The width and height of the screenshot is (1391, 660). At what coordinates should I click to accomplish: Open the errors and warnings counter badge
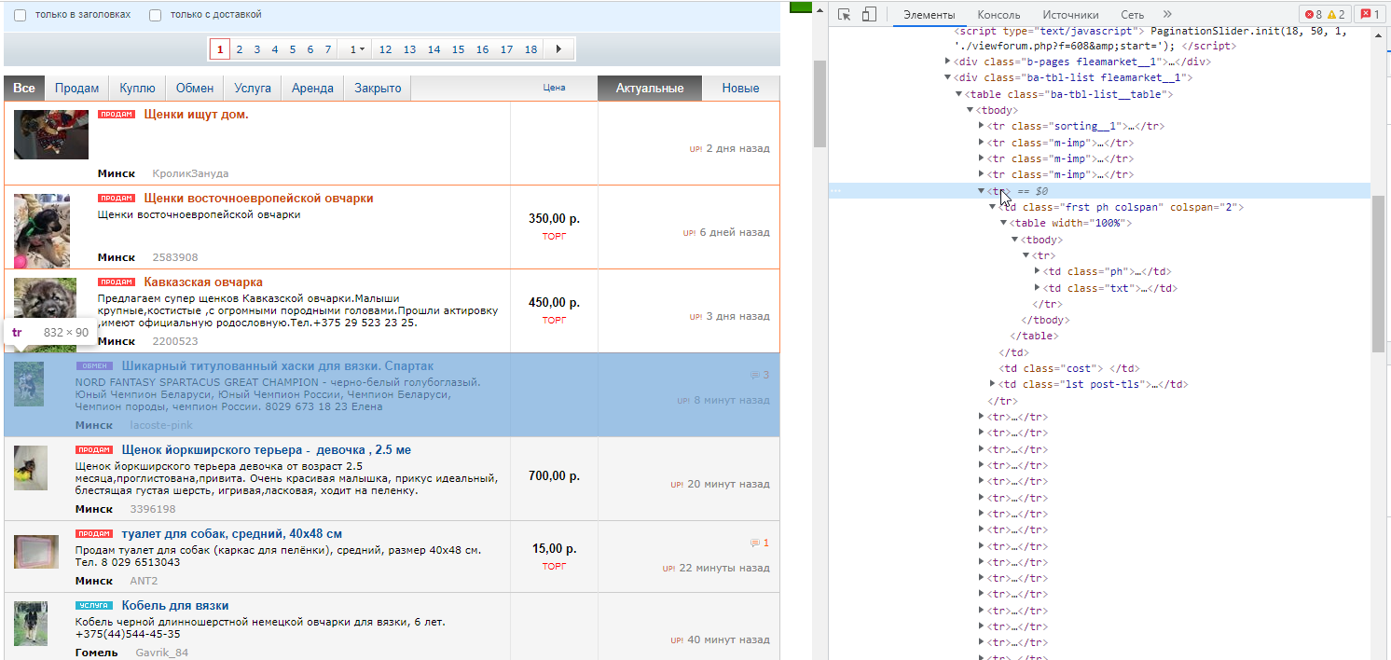1325,14
